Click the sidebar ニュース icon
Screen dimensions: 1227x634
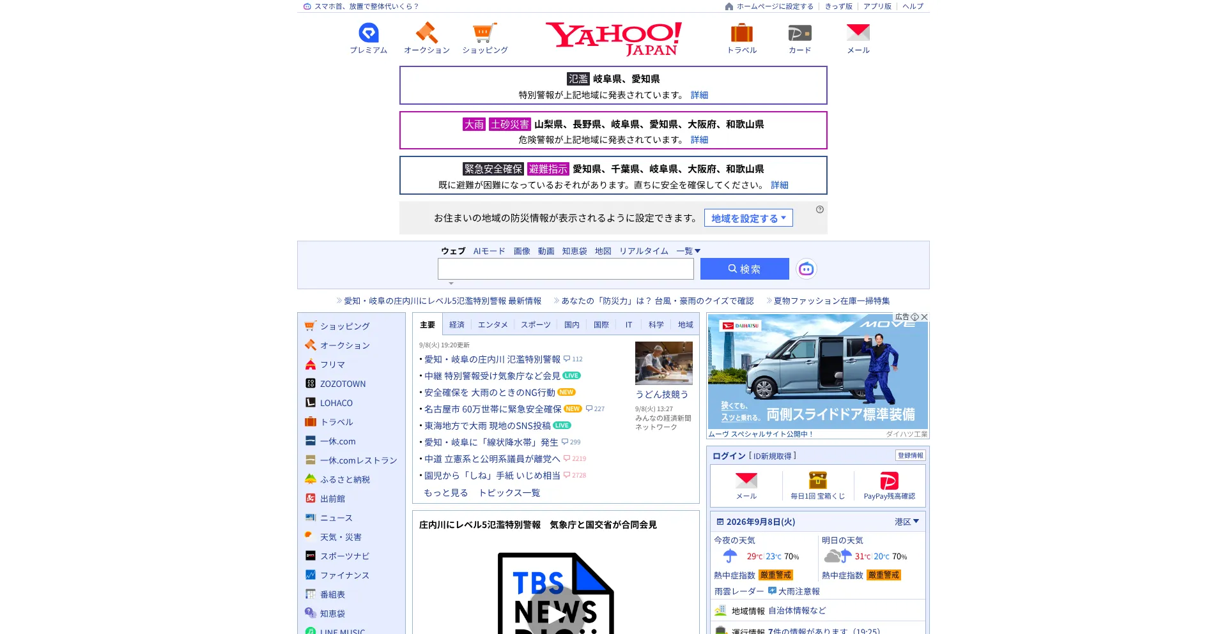(311, 518)
